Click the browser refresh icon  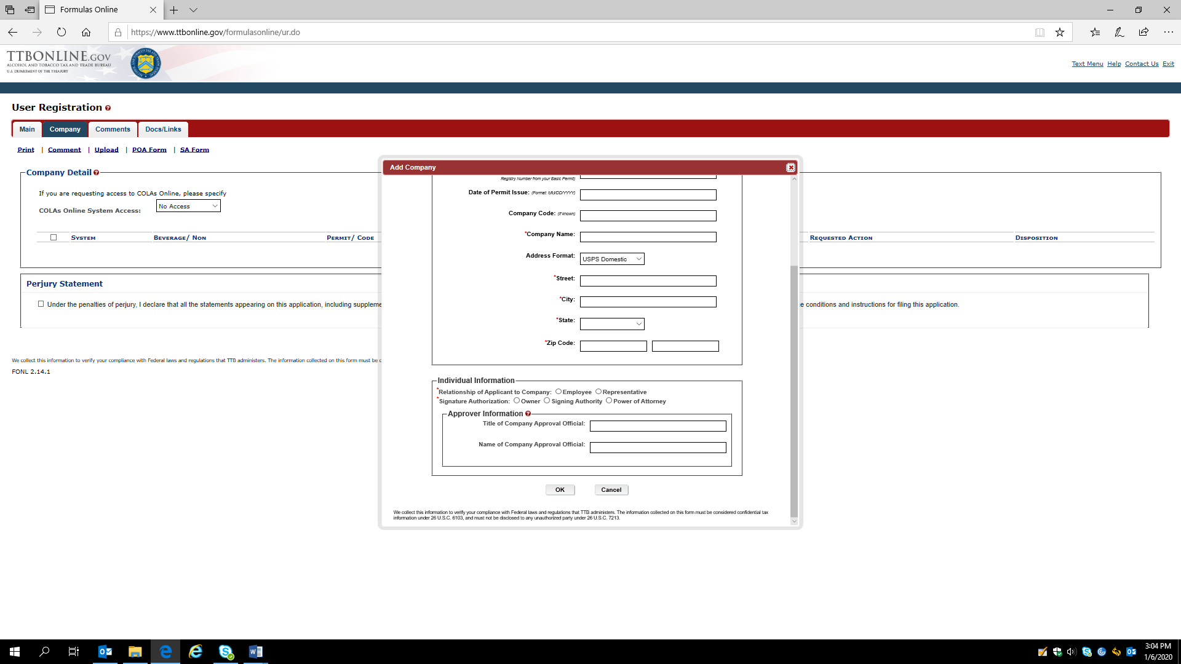pos(61,32)
